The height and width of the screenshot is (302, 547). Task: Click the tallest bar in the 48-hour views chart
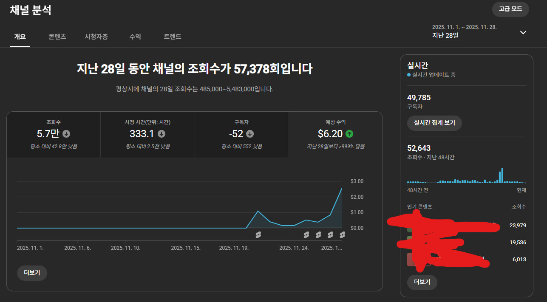(x=502, y=175)
